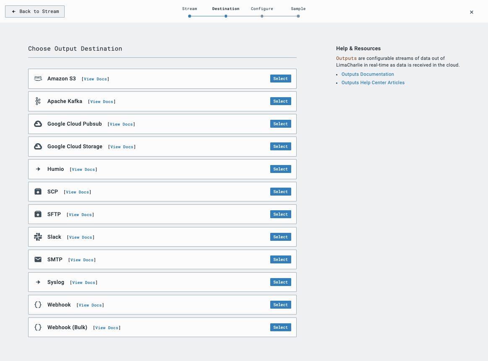
Task: Click the SMTP envelope icon
Action: [x=38, y=259]
